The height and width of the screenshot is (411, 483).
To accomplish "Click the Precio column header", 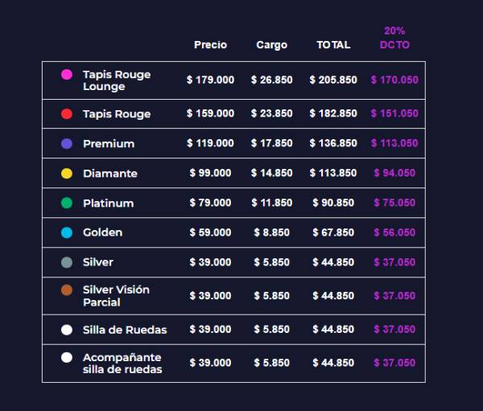I will coord(210,45).
